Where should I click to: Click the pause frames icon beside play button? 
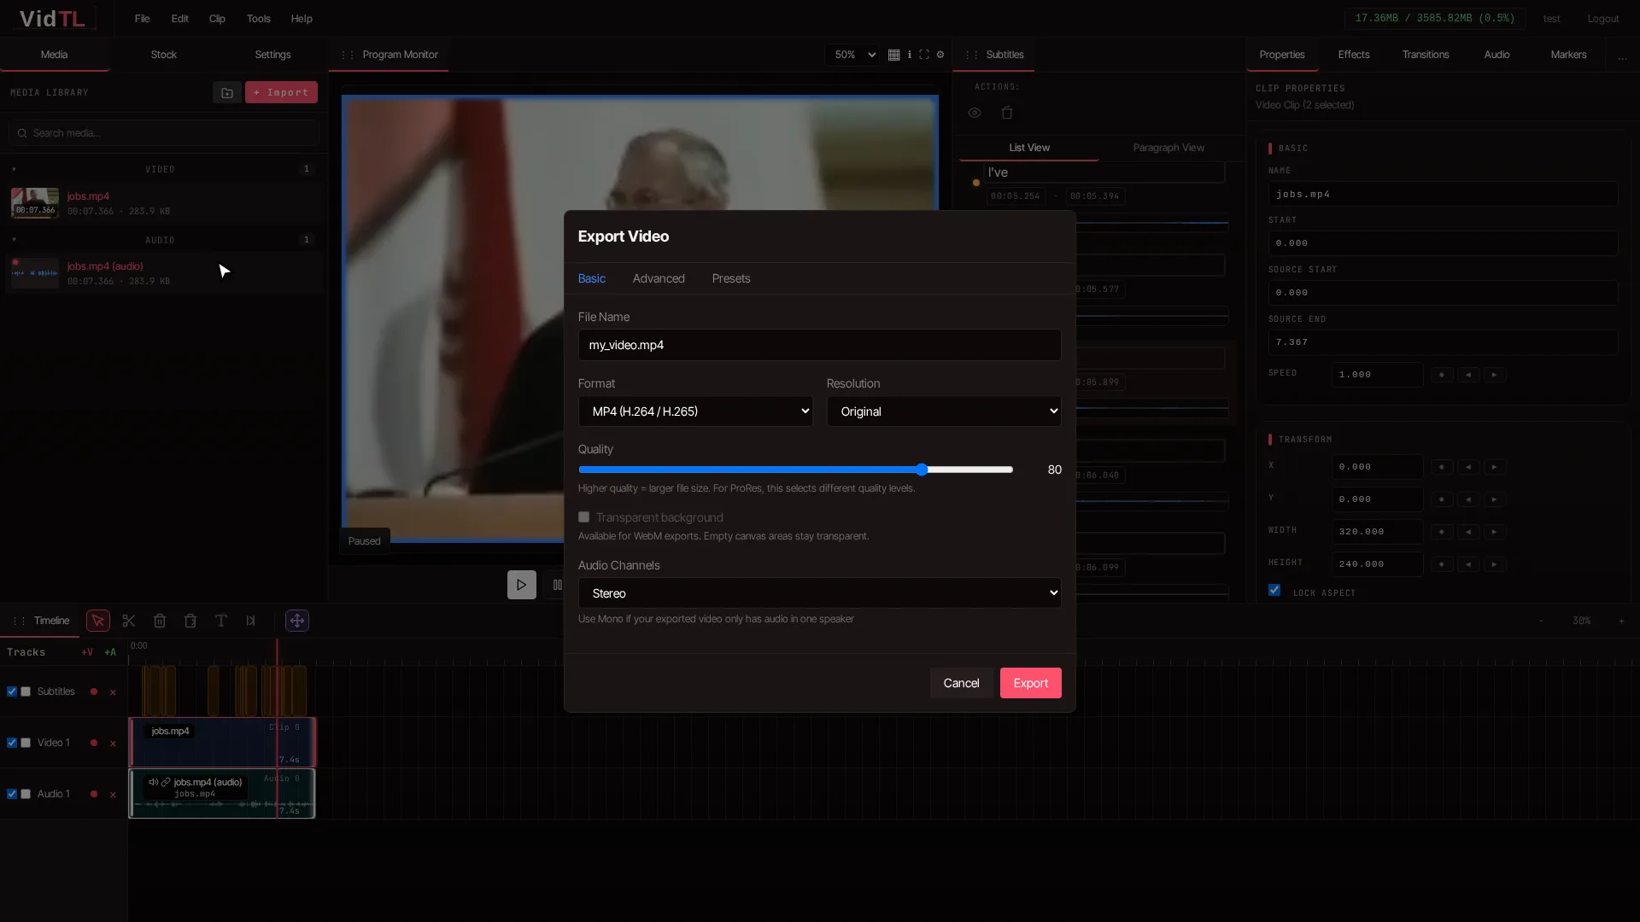coord(557,585)
